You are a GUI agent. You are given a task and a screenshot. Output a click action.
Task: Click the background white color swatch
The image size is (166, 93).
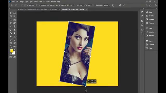[14, 53]
